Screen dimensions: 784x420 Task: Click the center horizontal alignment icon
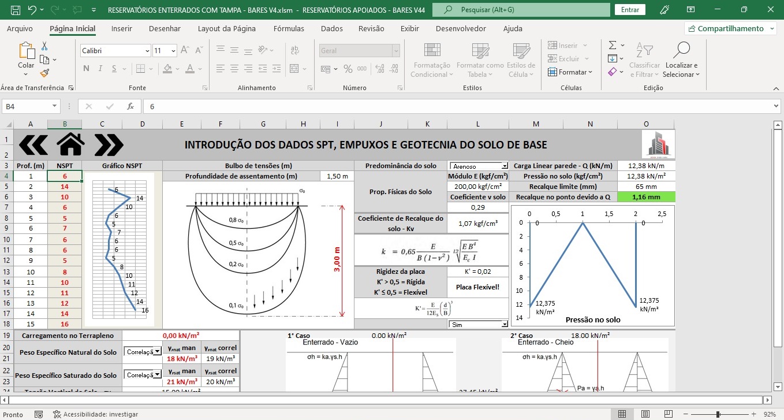235,68
